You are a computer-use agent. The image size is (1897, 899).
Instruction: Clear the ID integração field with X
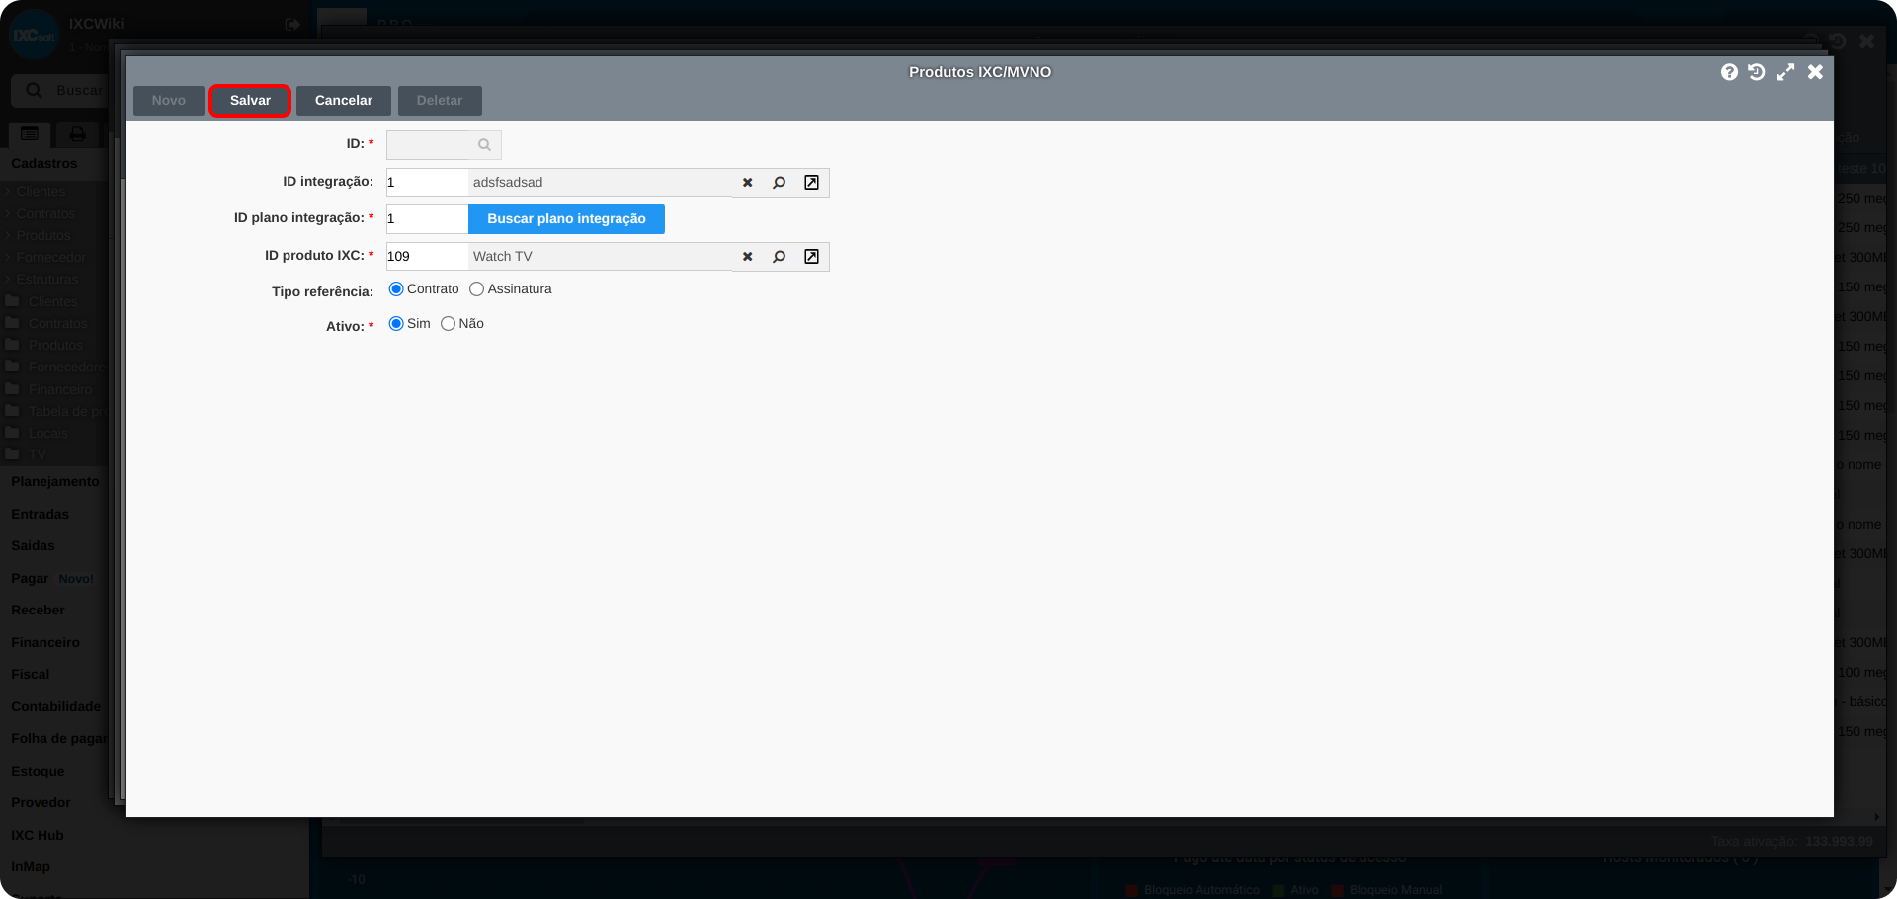tap(748, 183)
